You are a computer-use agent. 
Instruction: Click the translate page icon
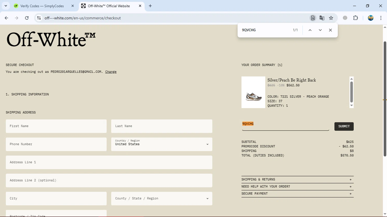(322, 18)
